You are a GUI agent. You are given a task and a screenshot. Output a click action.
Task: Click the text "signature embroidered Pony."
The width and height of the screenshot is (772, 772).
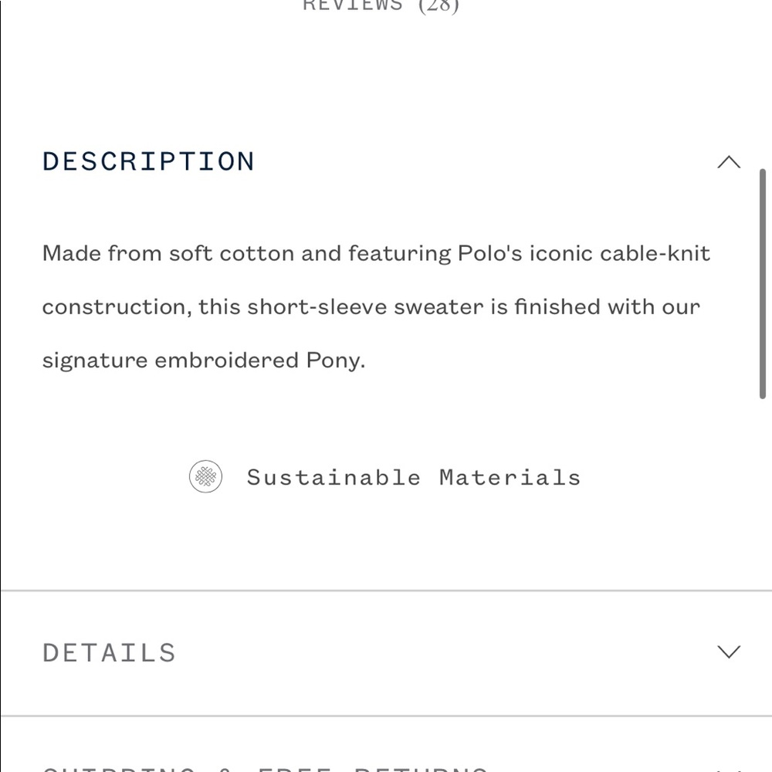[204, 361]
